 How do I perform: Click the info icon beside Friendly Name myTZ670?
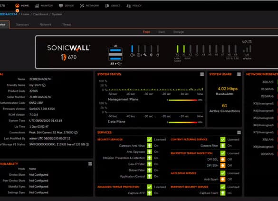44,85
